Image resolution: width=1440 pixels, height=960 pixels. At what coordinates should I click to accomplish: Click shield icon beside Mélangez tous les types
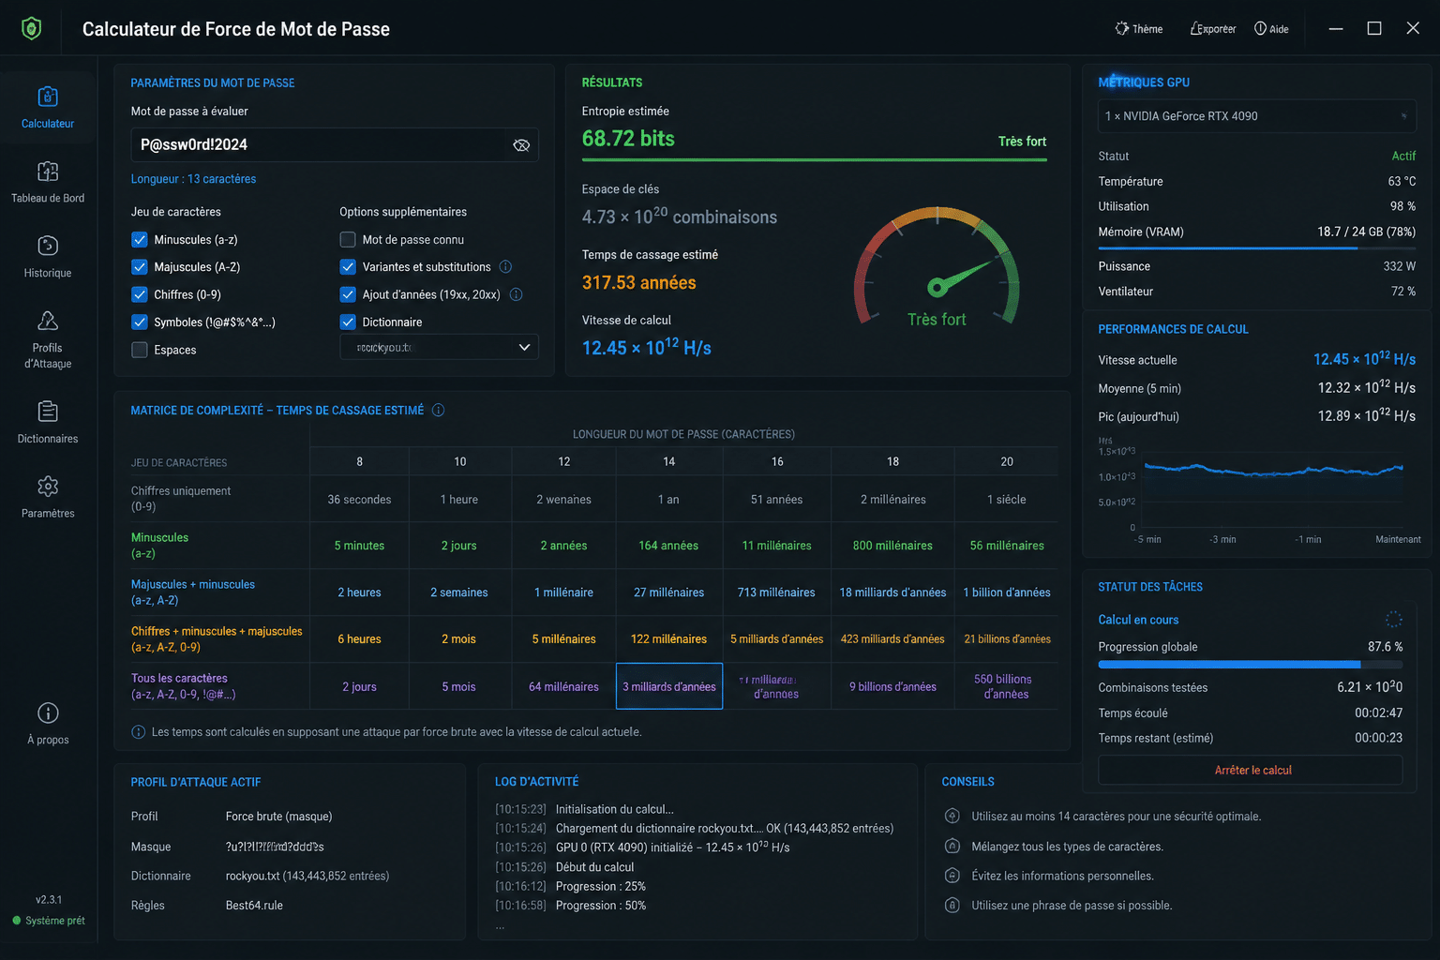[952, 846]
